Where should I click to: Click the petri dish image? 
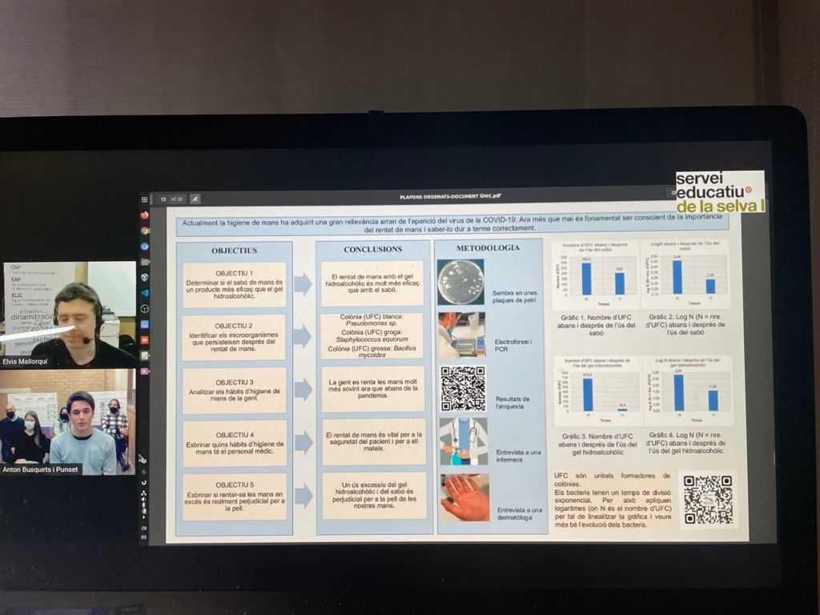pos(460,281)
